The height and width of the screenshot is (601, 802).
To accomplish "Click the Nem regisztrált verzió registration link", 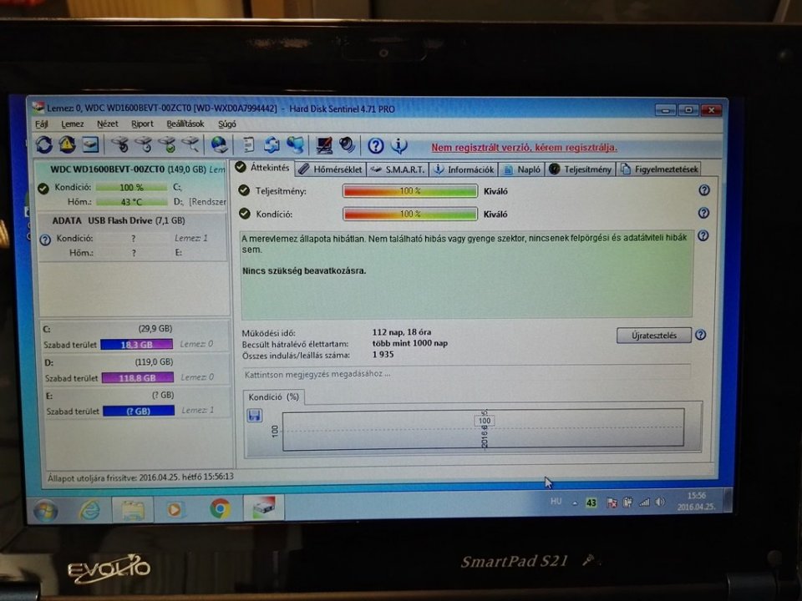I will (x=524, y=147).
